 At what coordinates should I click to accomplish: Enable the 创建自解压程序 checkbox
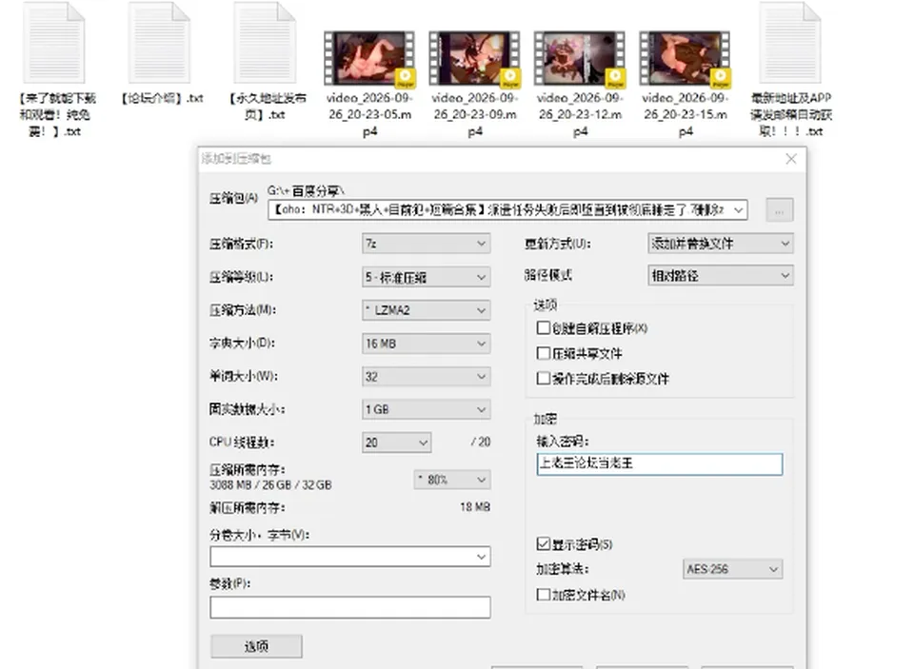click(x=544, y=328)
